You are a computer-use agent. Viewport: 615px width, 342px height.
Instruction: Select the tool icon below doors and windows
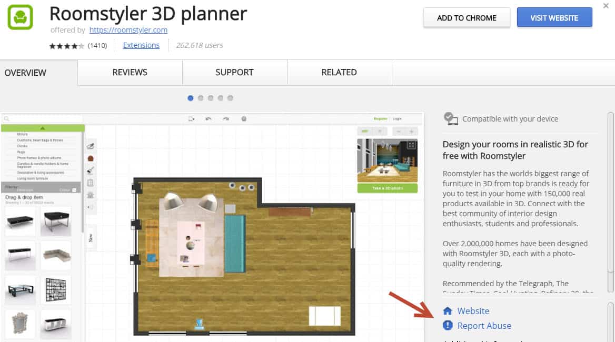(90, 195)
